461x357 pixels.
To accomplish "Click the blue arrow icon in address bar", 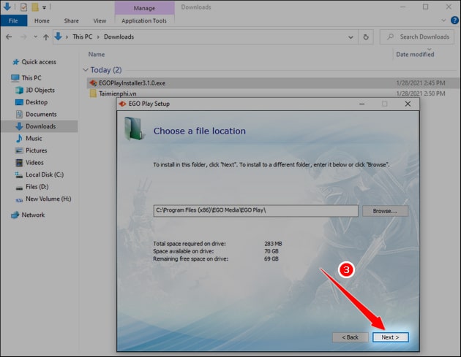I will click(59, 37).
